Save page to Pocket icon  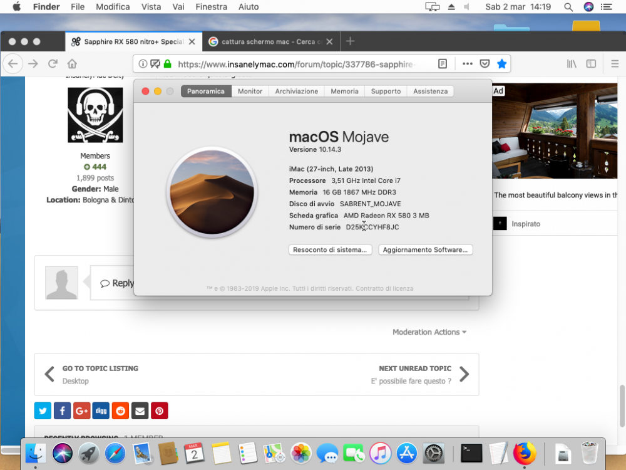(485, 64)
